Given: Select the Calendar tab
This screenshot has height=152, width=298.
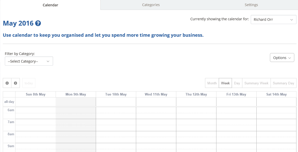Looking at the screenshot, I should (x=50, y=5).
